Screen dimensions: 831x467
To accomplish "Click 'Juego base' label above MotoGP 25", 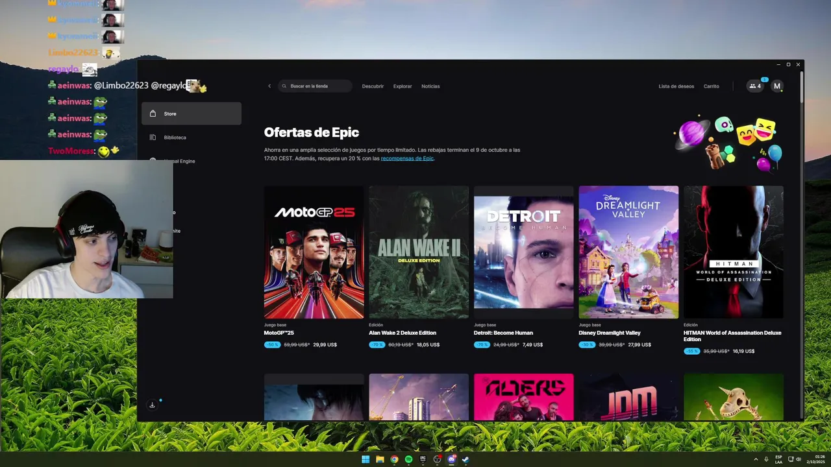I will click(x=275, y=325).
